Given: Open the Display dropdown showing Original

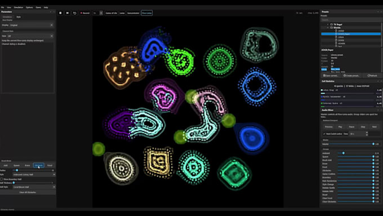Looking at the screenshot, I should click(32, 25).
